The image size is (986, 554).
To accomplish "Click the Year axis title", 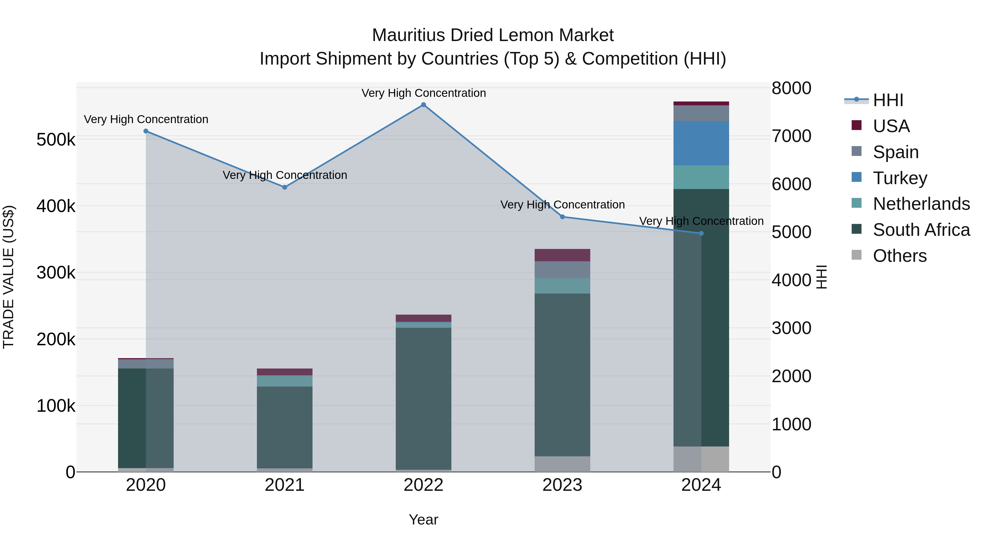I will coord(423,520).
